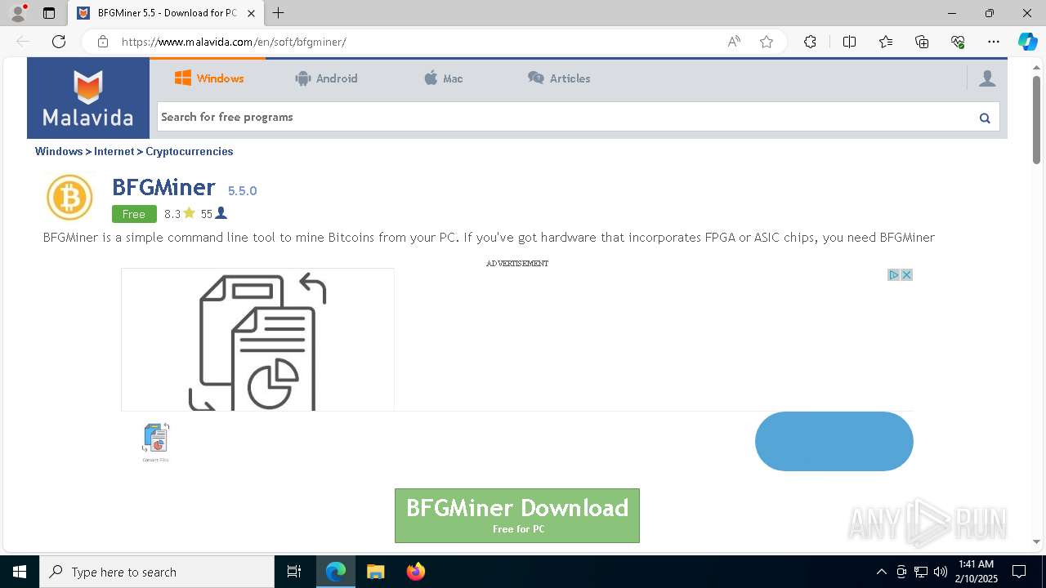Open a new tab with plus

pos(279,13)
